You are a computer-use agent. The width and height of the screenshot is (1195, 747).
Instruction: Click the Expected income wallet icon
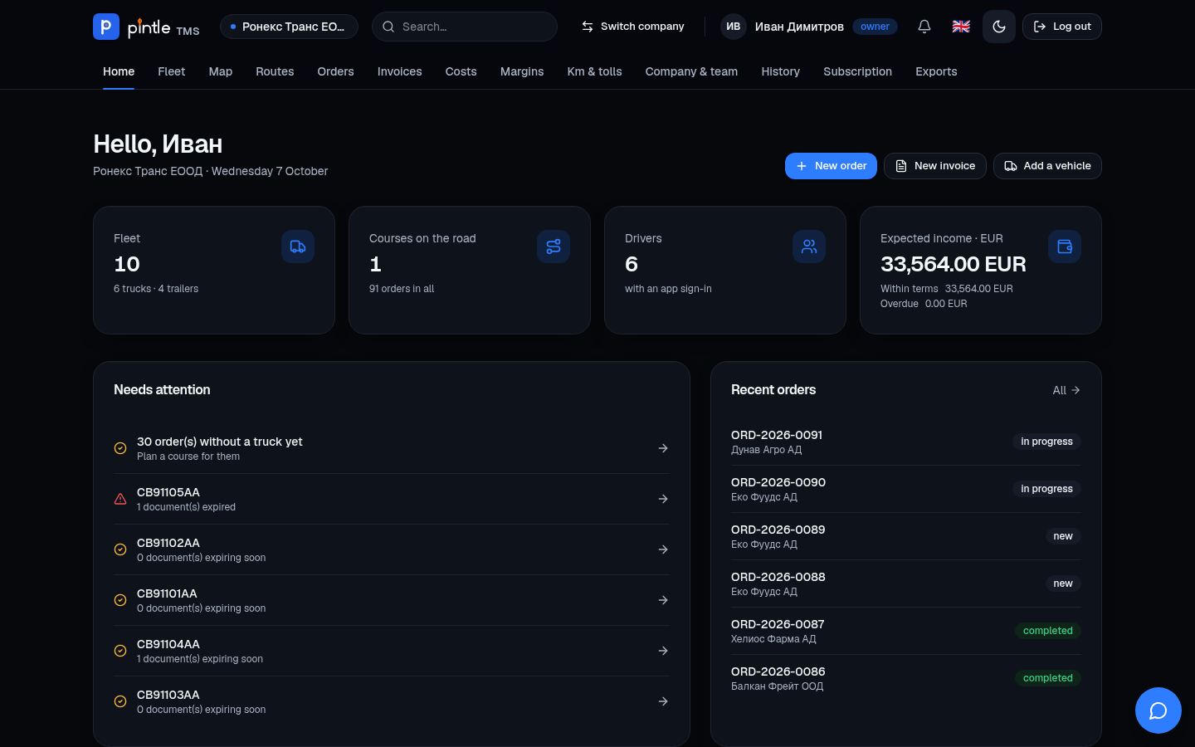pos(1065,247)
